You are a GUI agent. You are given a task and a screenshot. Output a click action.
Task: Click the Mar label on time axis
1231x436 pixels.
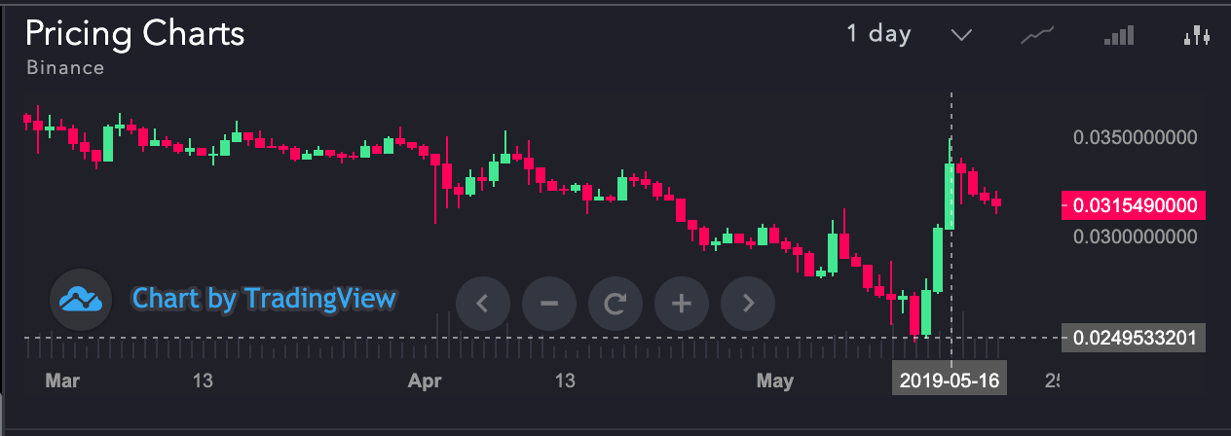(x=62, y=380)
